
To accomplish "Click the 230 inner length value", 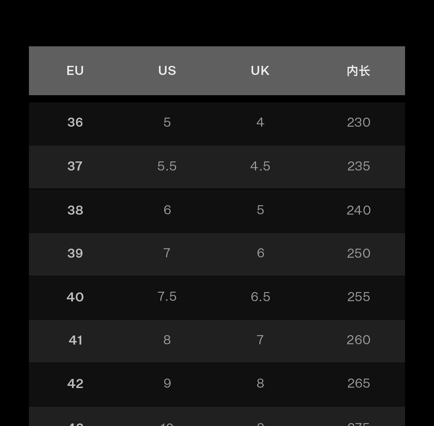I will coord(358,123).
